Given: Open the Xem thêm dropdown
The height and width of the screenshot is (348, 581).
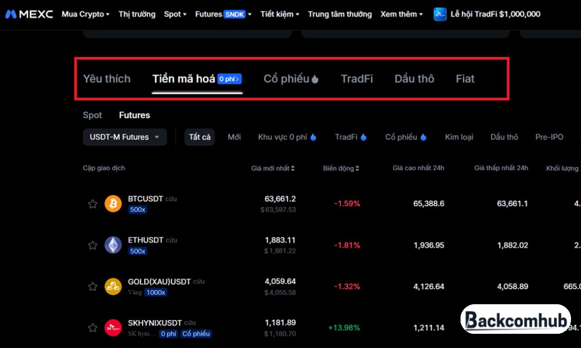Looking at the screenshot, I should (401, 14).
